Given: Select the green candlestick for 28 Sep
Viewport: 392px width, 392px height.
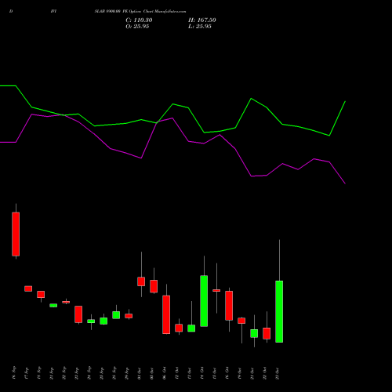Looking at the screenshot, I should click(x=116, y=315).
